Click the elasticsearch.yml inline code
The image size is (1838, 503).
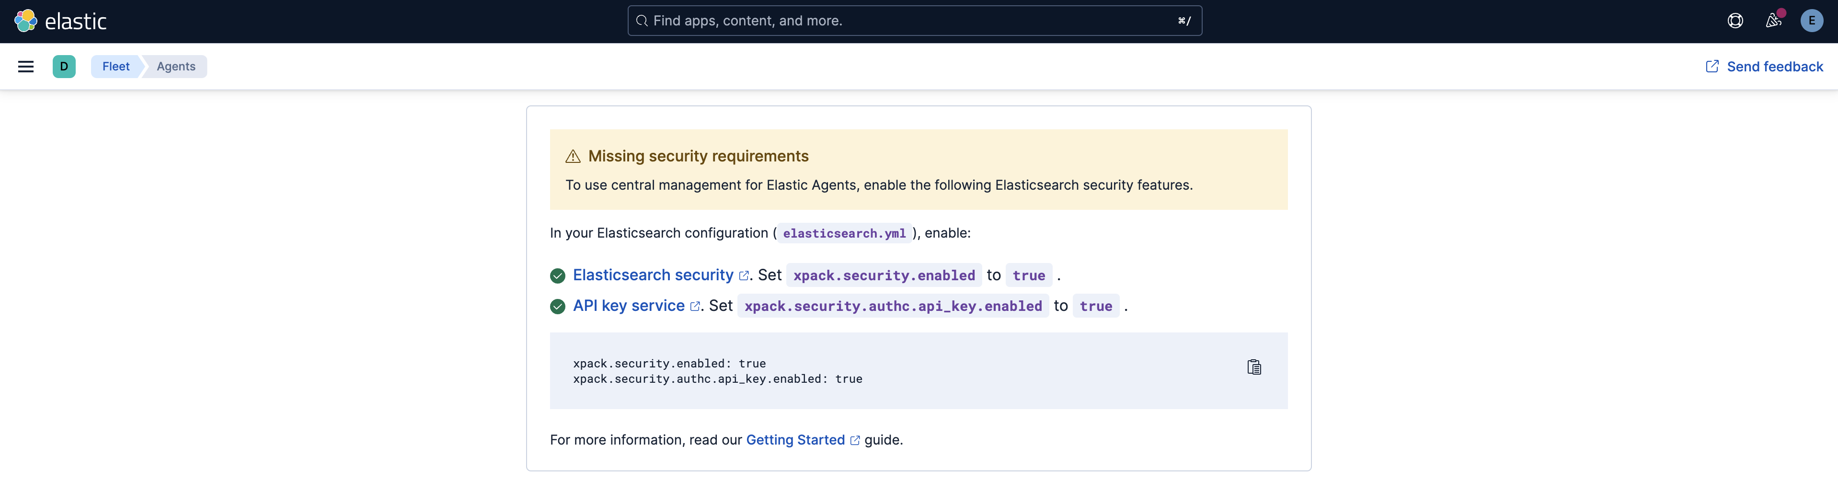point(844,233)
